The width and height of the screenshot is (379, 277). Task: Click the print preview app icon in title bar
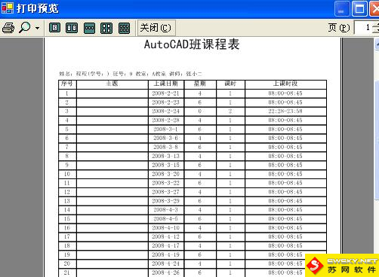[x=8, y=8]
